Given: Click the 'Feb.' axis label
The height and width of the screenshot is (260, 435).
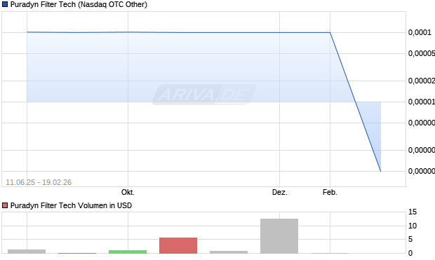Looking at the screenshot, I should tap(330, 192).
